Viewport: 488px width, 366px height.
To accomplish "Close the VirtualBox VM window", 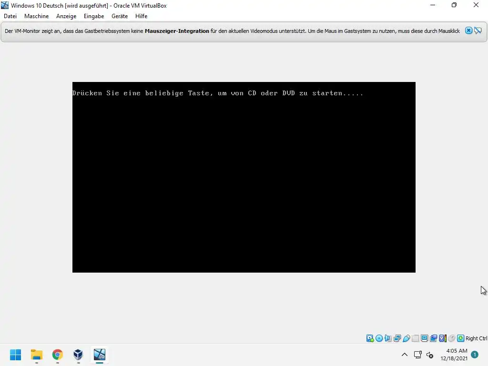I will [x=476, y=5].
